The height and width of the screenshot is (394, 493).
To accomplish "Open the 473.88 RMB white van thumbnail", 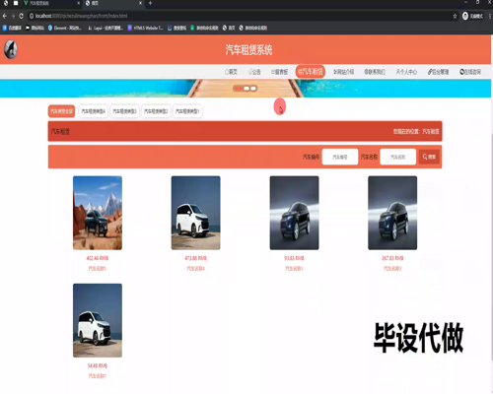I will 196,213.
